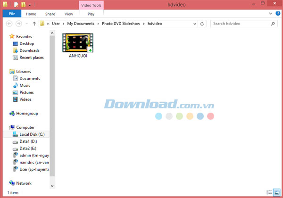Open Homegroup in navigation pane
Image resolution: width=283 pixels, height=198 pixels.
click(x=28, y=114)
